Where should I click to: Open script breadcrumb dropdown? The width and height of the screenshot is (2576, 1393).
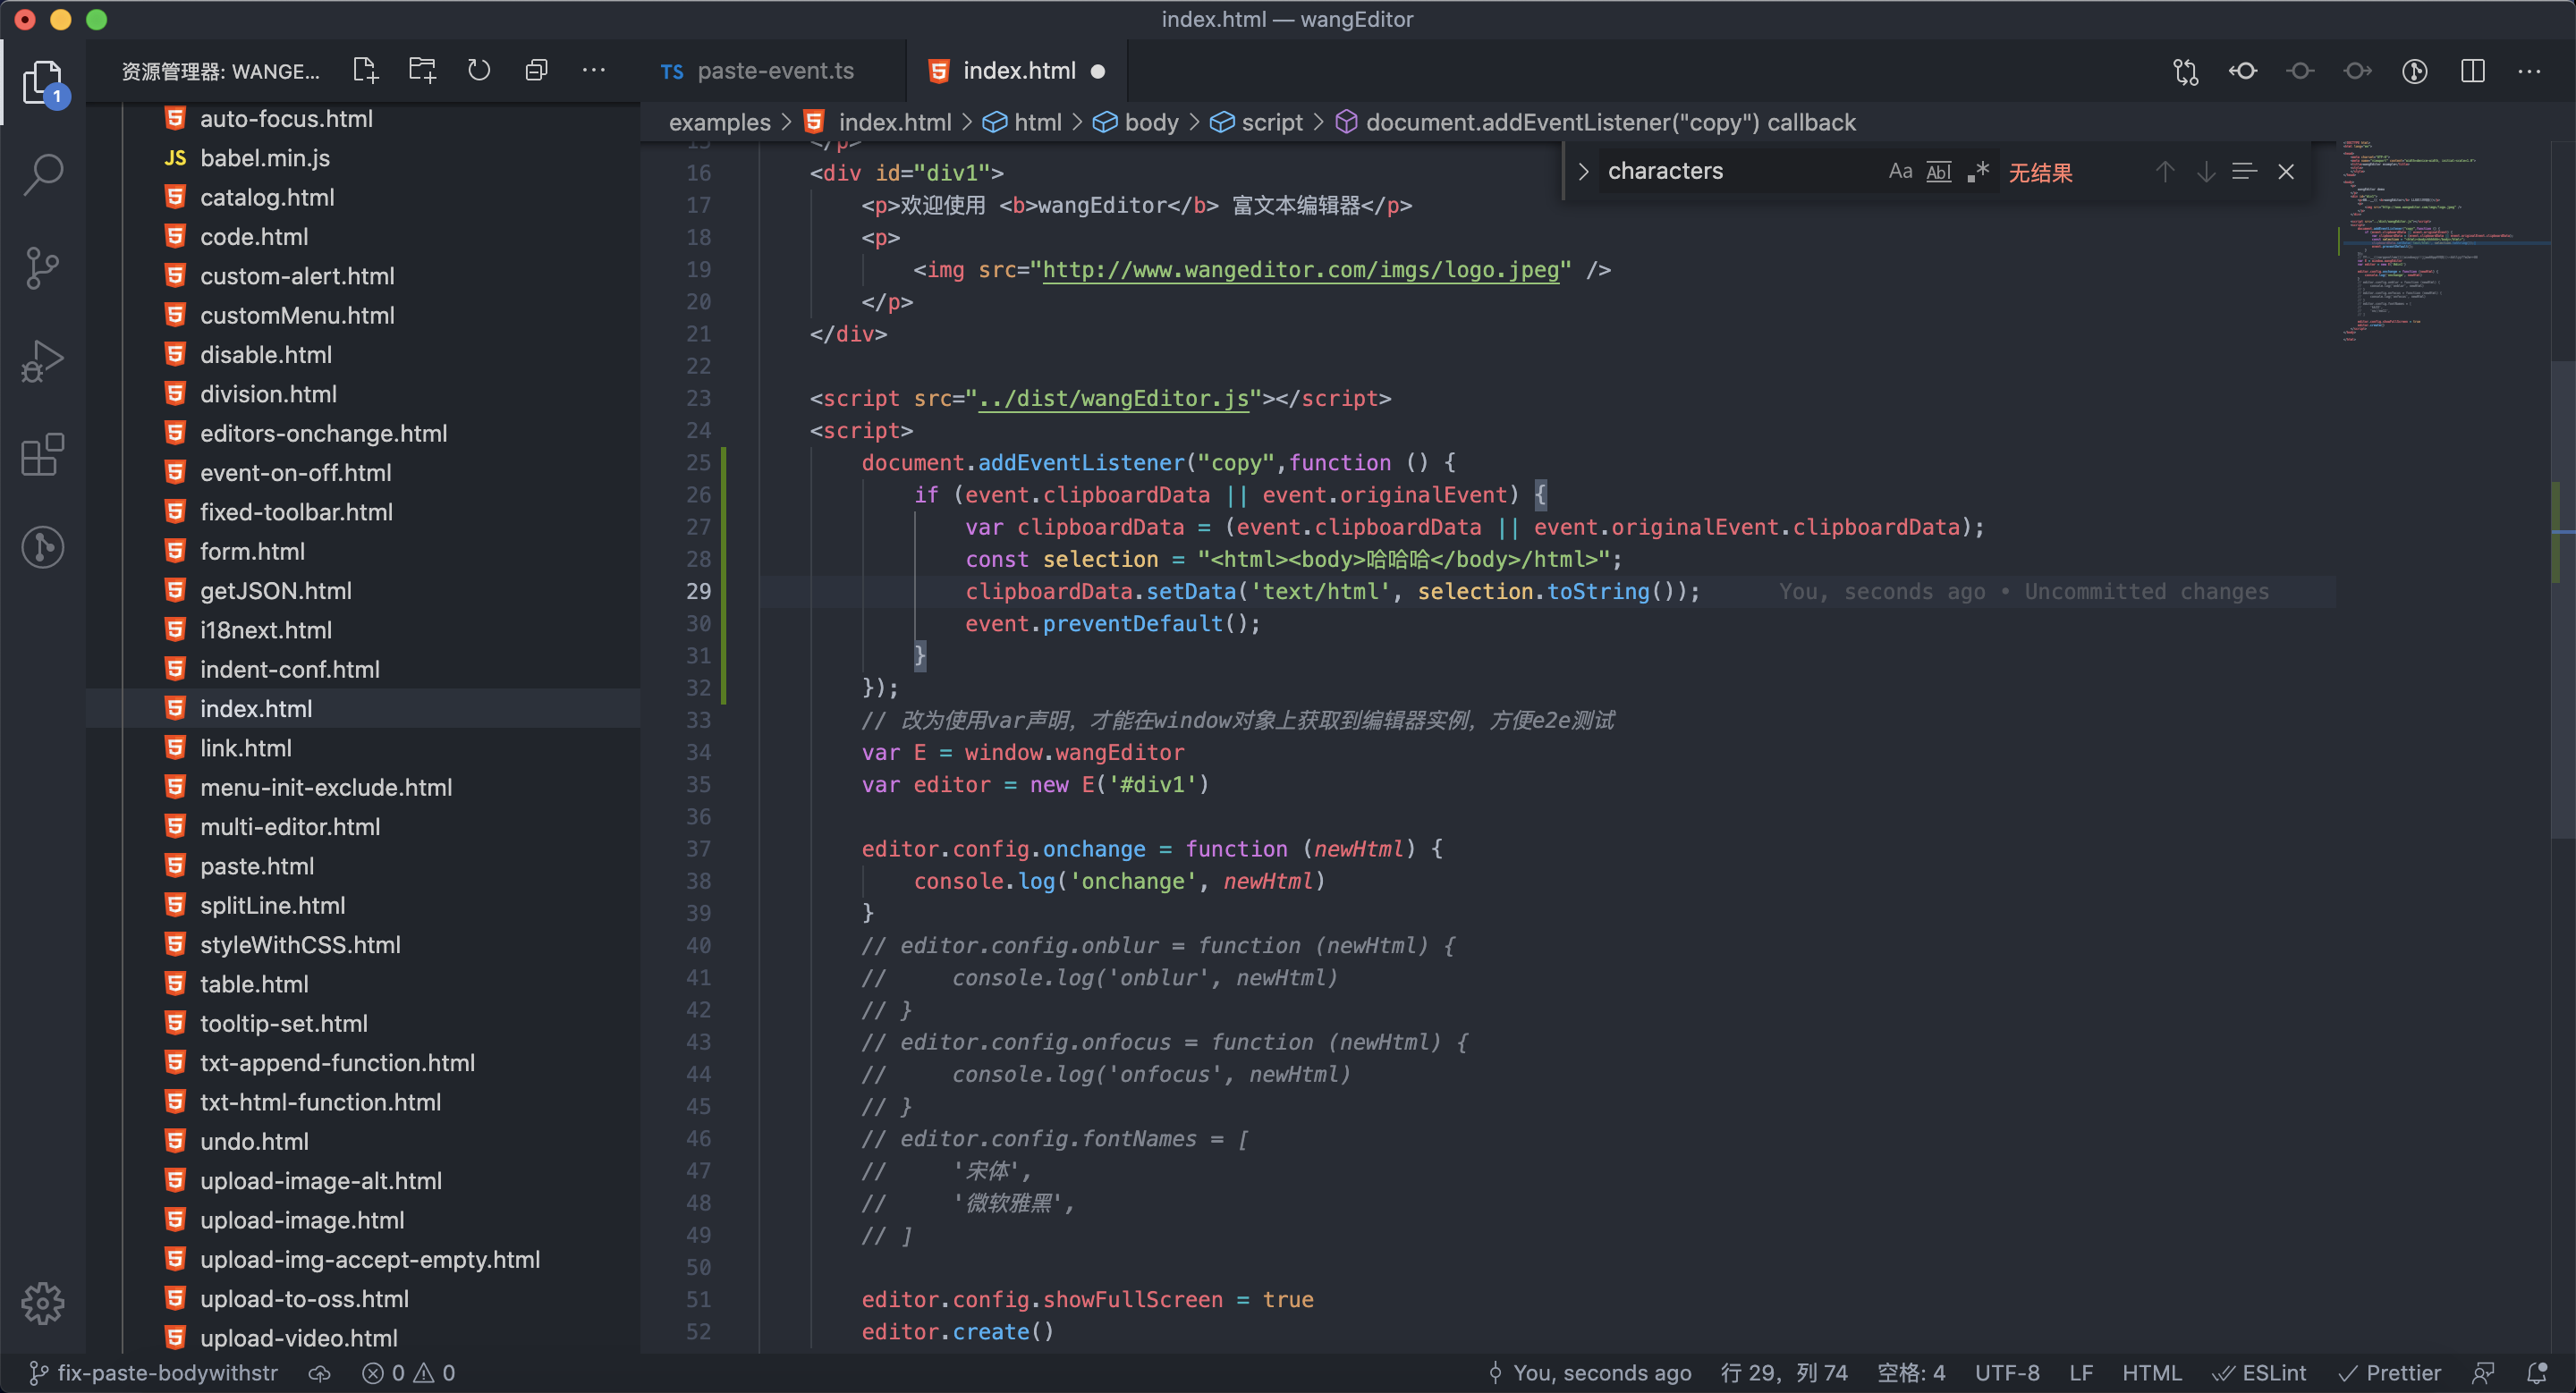(1257, 122)
